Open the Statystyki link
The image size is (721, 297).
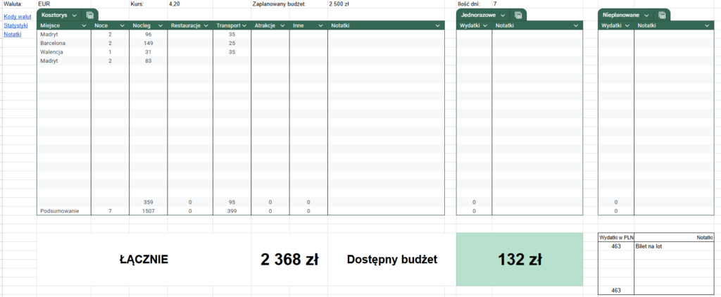pos(15,25)
